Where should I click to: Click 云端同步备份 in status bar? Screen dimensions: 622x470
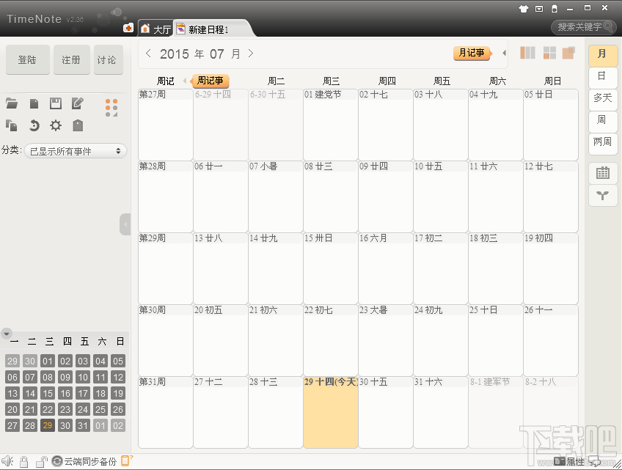(84, 461)
